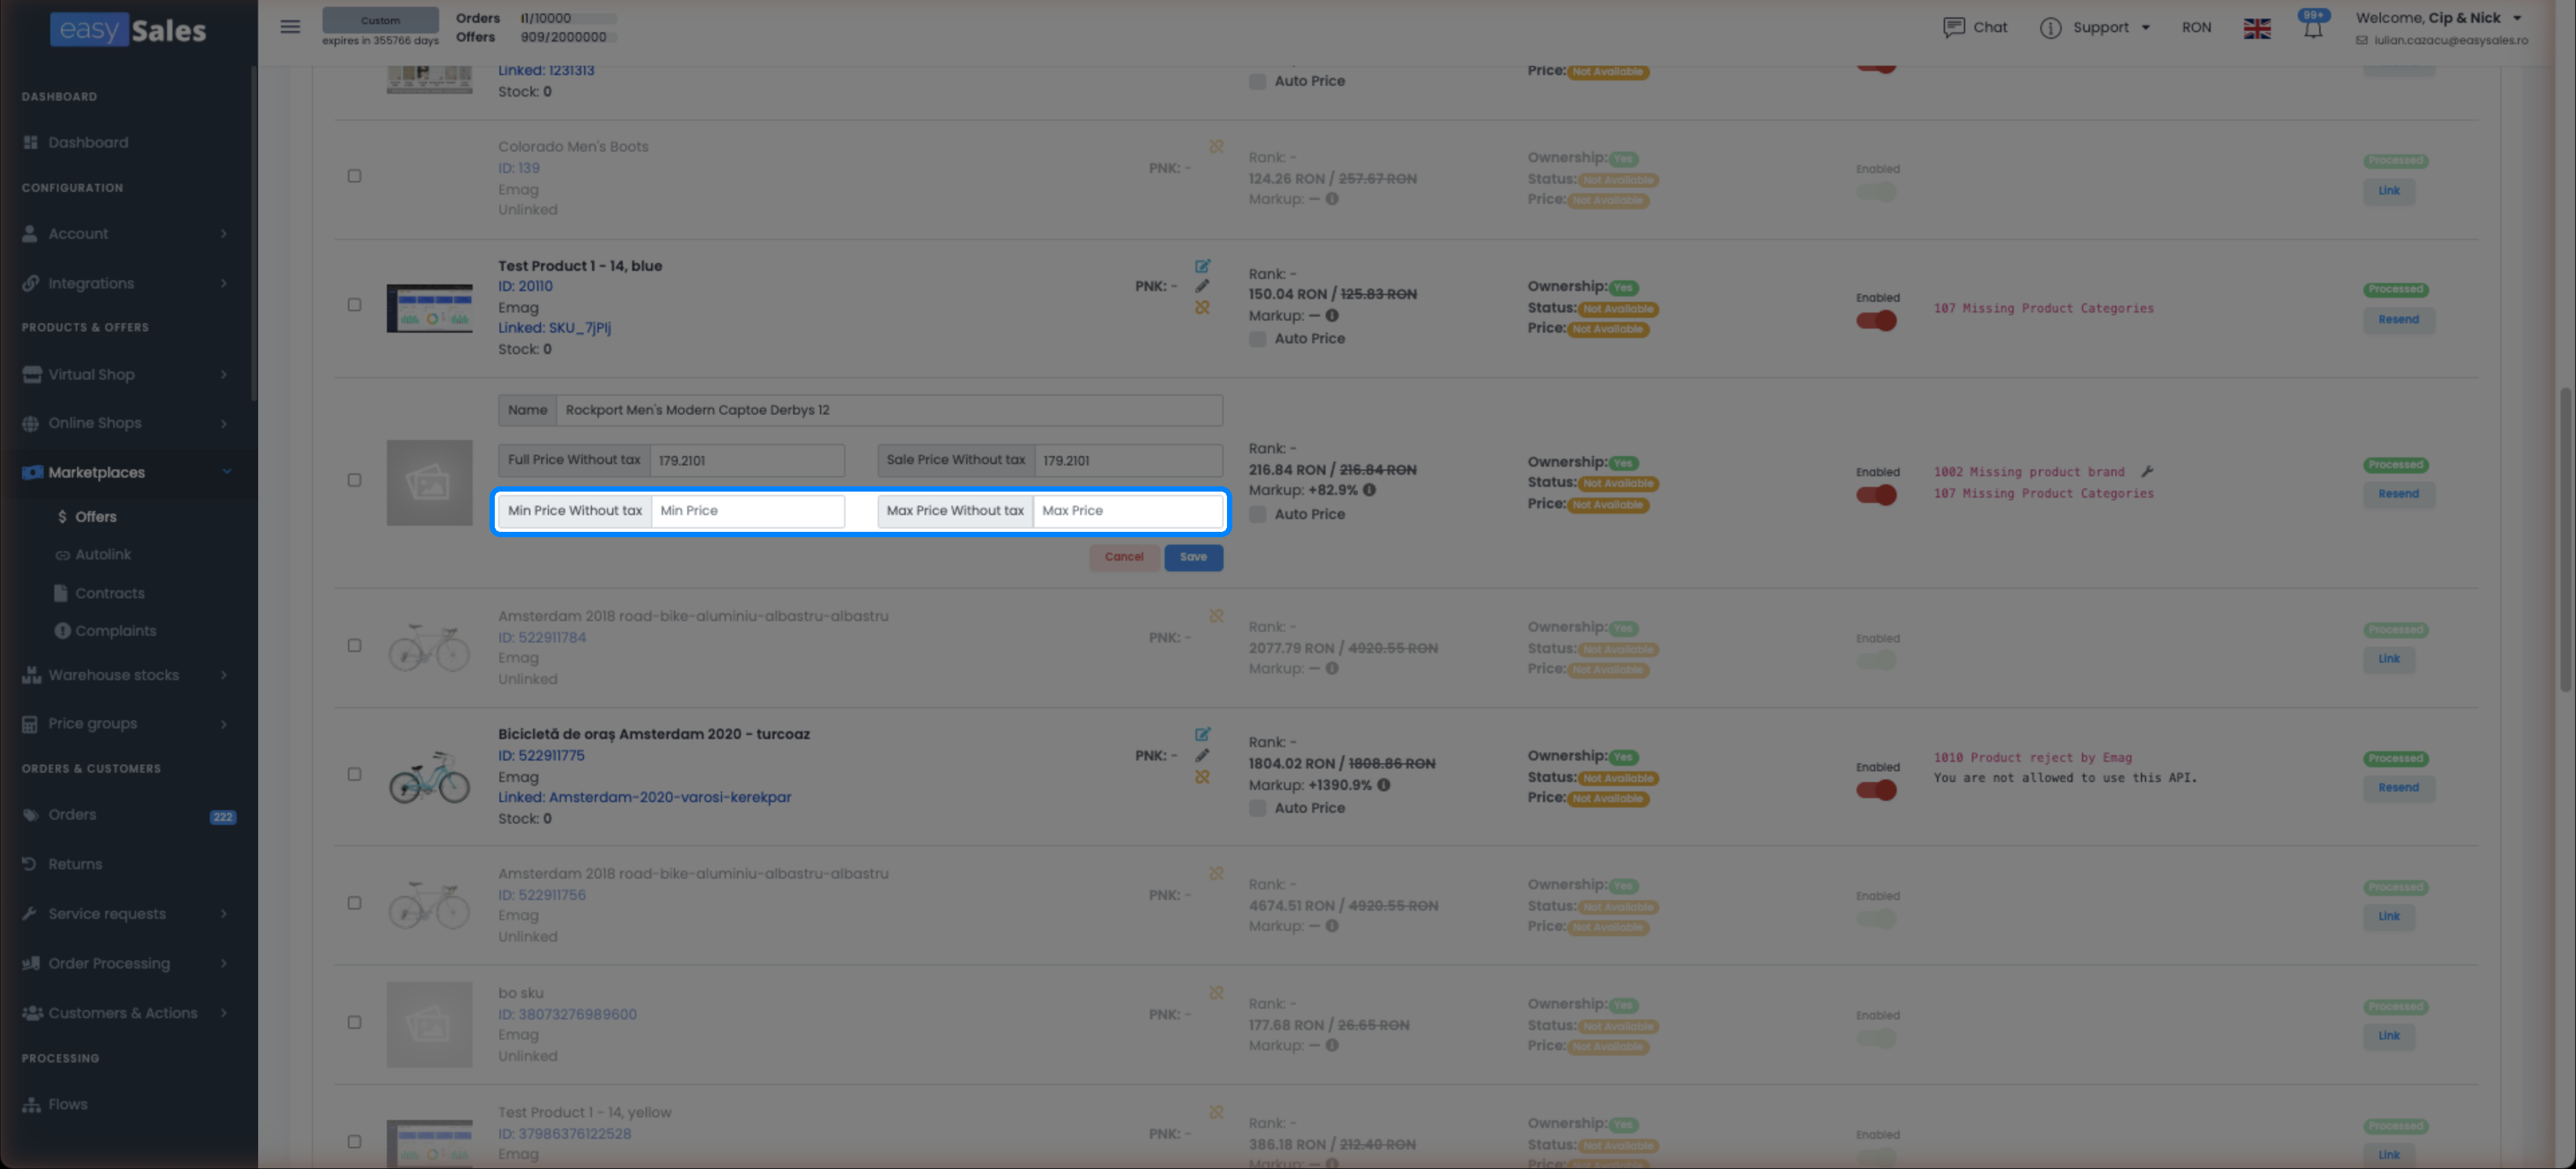Select checkbox for Rockport Men's Modern Captoe row
Screen dimensions: 2576x1169
pyautogui.click(x=354, y=480)
